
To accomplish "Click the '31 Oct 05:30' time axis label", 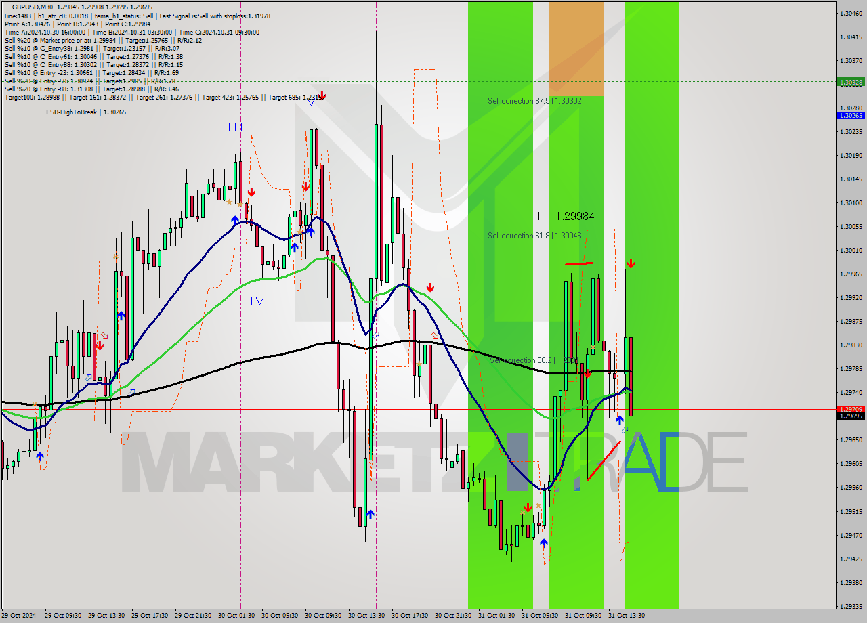I will tap(540, 616).
